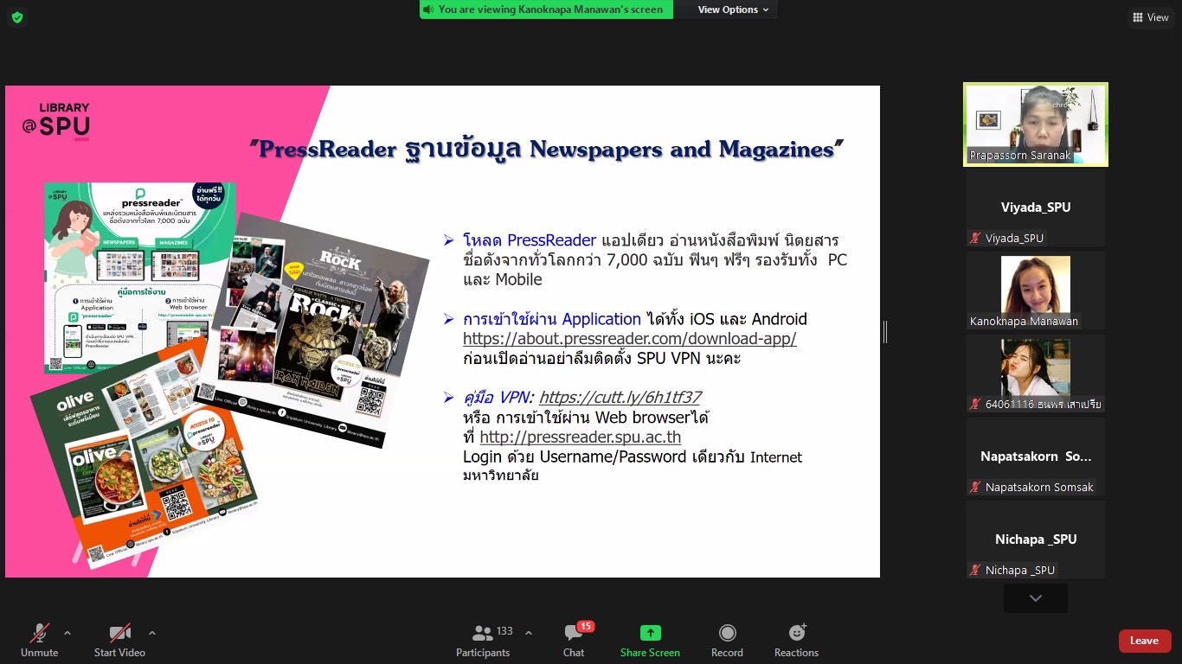Click the muted mic icon on Napatsakorn Somsak

point(975,488)
